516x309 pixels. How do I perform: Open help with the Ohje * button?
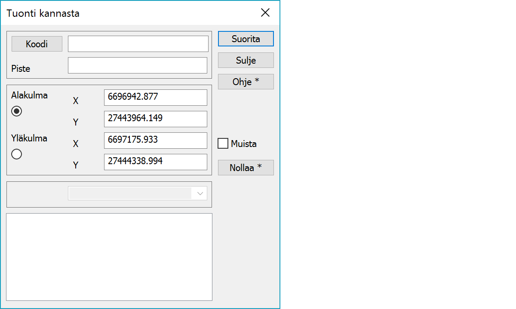coord(246,82)
